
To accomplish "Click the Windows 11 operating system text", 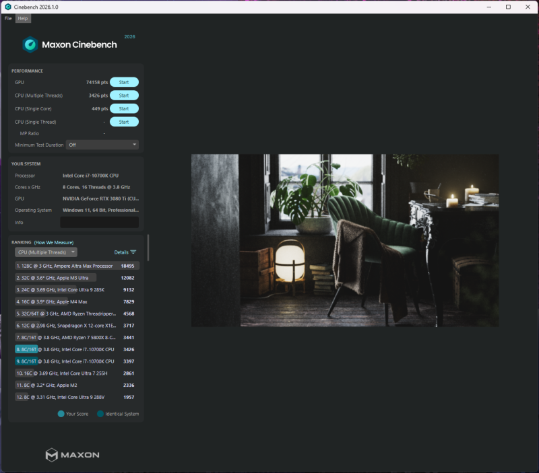I will pyautogui.click(x=100, y=210).
